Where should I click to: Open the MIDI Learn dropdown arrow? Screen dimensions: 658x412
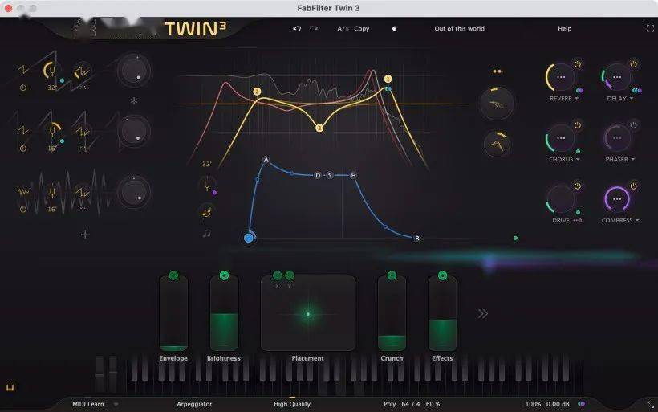coord(116,405)
